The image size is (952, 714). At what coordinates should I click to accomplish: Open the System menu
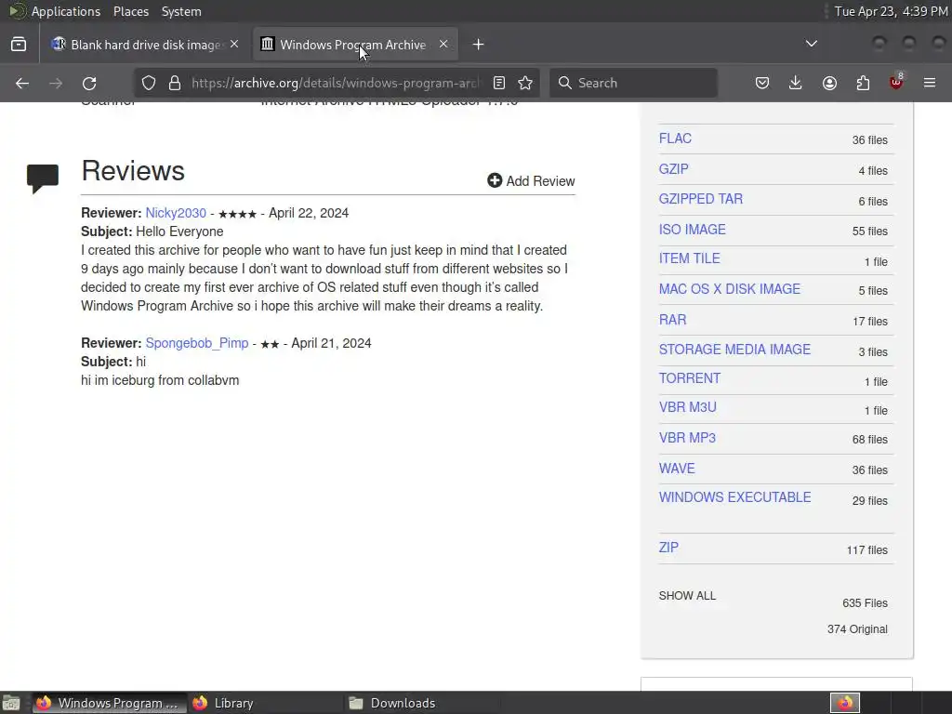click(181, 11)
